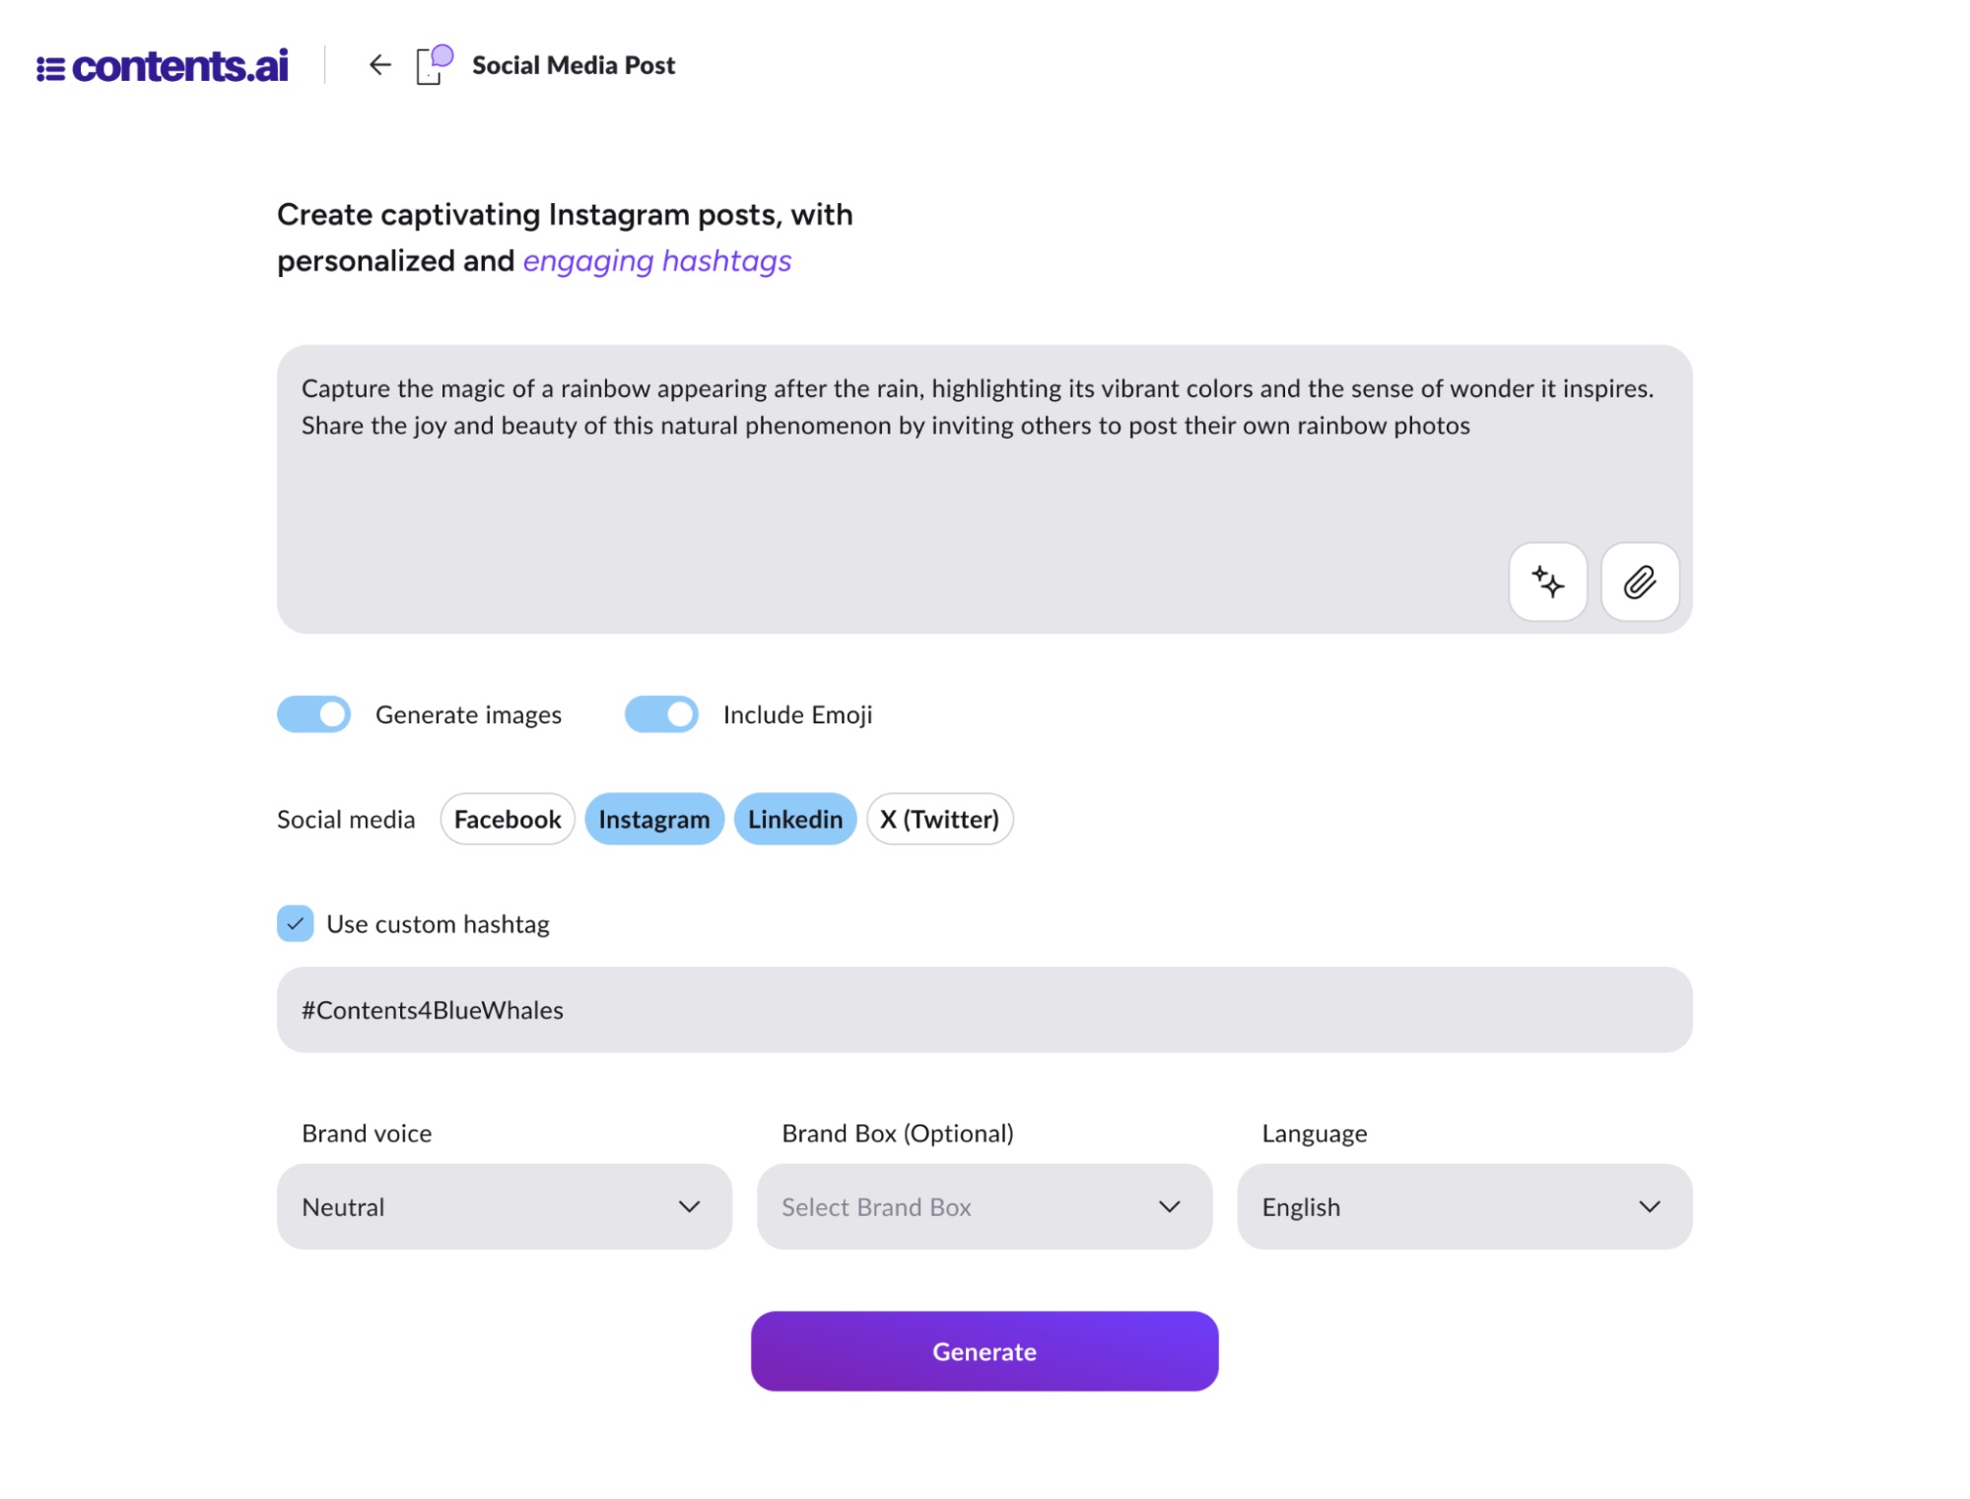1970x1499 pixels.
Task: Click the Social Media Post template icon
Action: [x=429, y=65]
